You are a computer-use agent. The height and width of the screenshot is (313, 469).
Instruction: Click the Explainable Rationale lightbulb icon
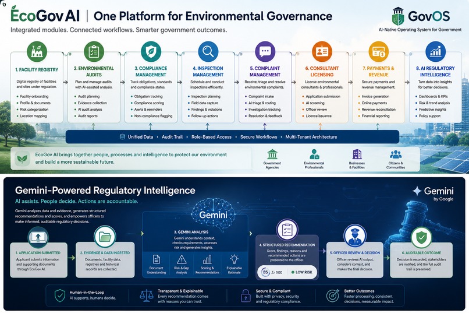234,259
